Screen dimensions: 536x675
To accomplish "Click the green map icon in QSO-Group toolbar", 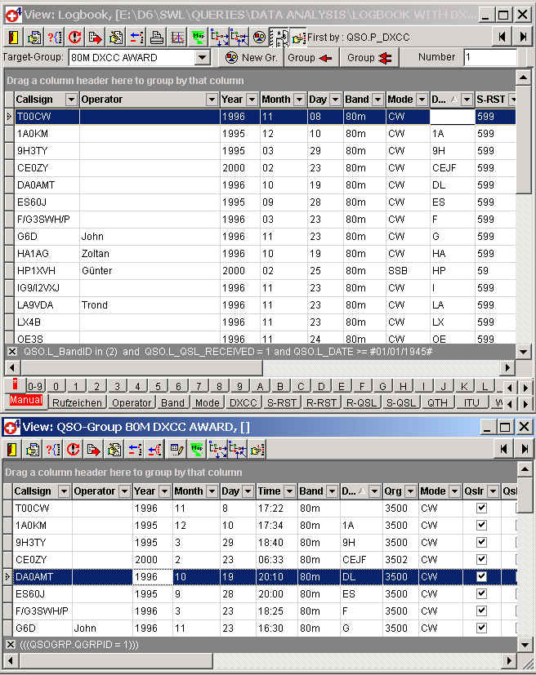I will coord(196,448).
